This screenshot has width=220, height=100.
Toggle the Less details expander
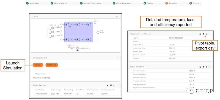[40, 74]
